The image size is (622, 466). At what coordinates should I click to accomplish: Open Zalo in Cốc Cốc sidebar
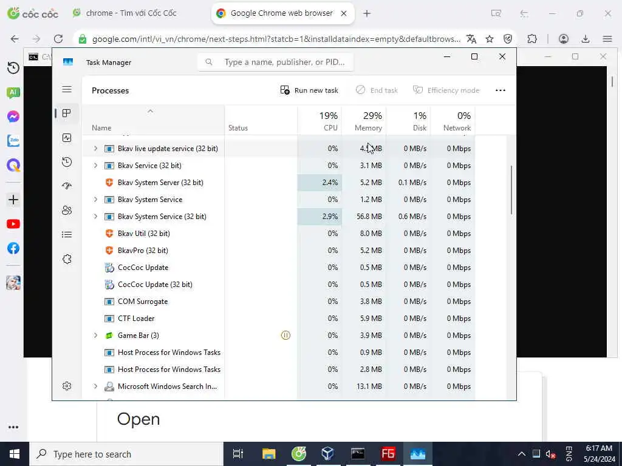[13, 141]
